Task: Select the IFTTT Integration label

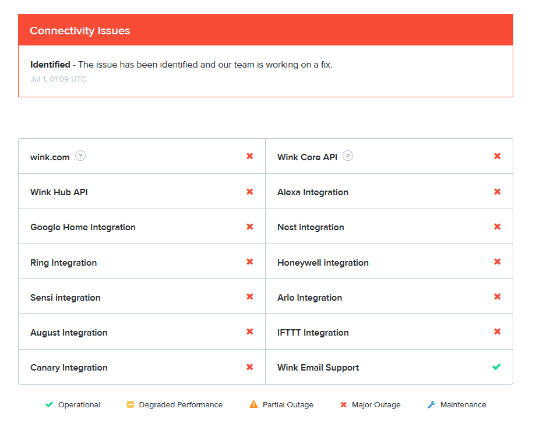Action: 313,333
